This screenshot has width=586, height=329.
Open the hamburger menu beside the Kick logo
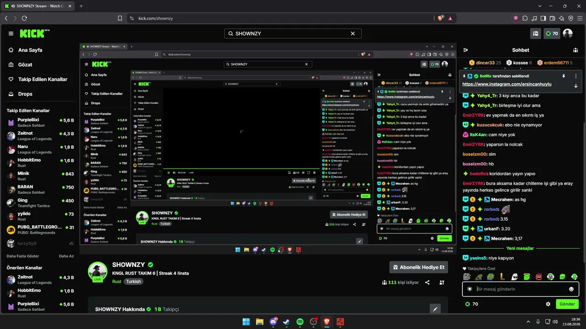(x=11, y=33)
